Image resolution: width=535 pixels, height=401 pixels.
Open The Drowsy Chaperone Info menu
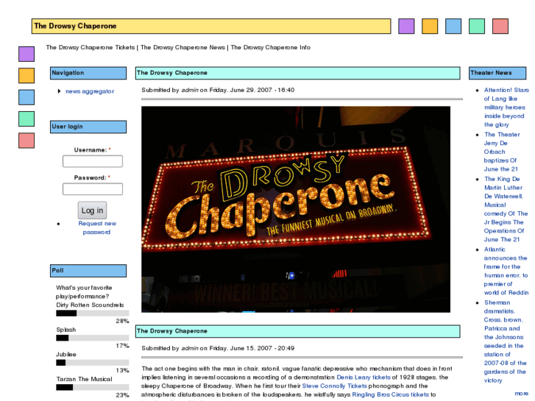(270, 48)
